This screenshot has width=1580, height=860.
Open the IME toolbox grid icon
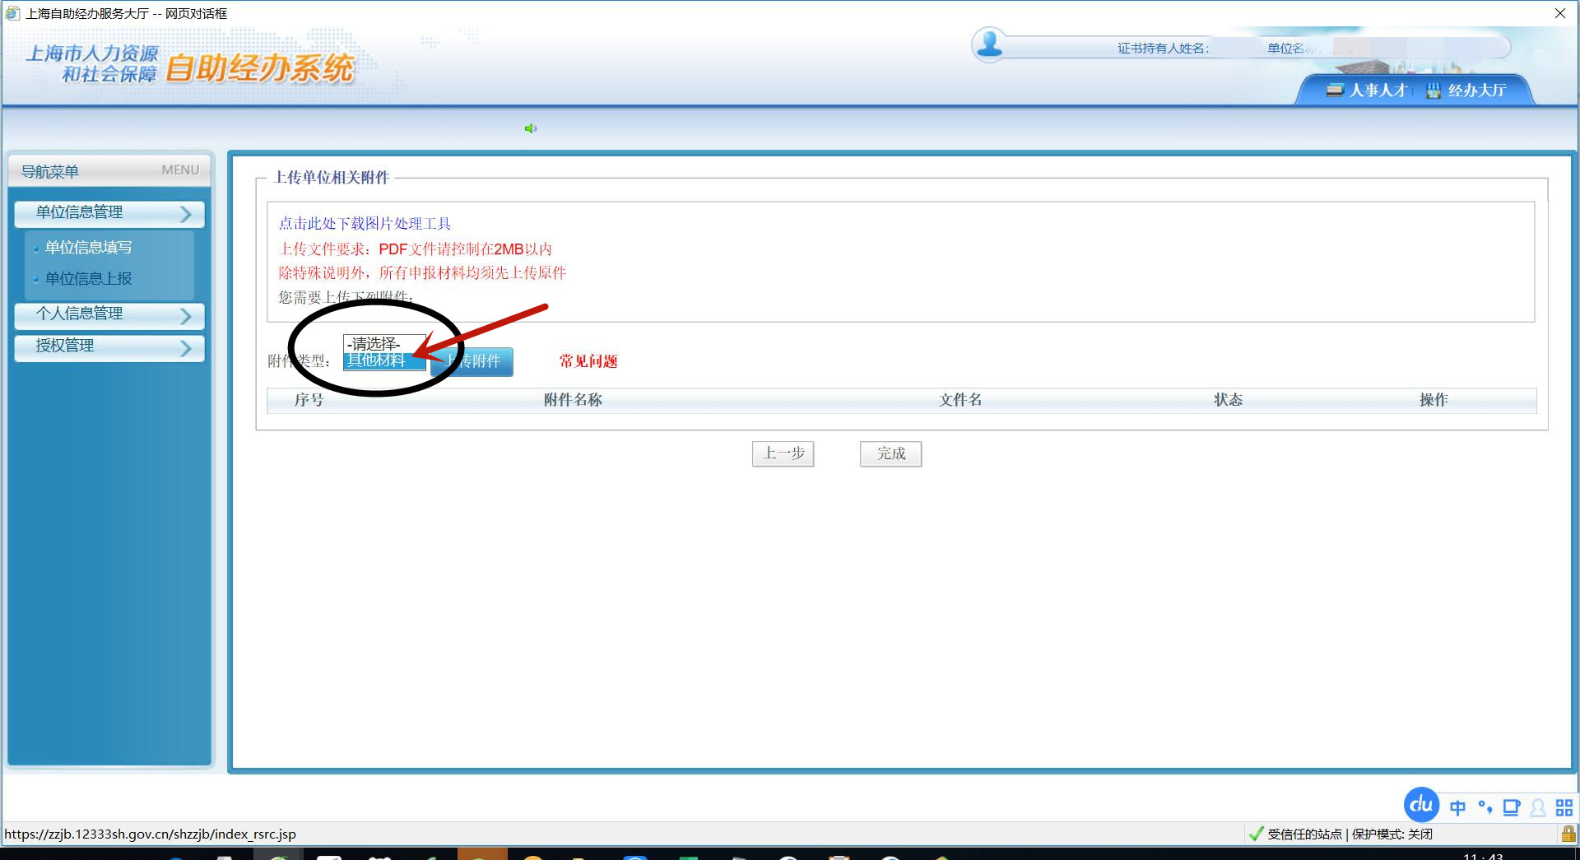[1564, 807]
